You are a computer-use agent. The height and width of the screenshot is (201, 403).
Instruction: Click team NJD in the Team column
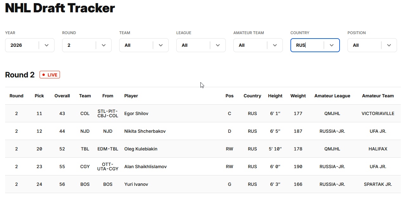(85, 131)
